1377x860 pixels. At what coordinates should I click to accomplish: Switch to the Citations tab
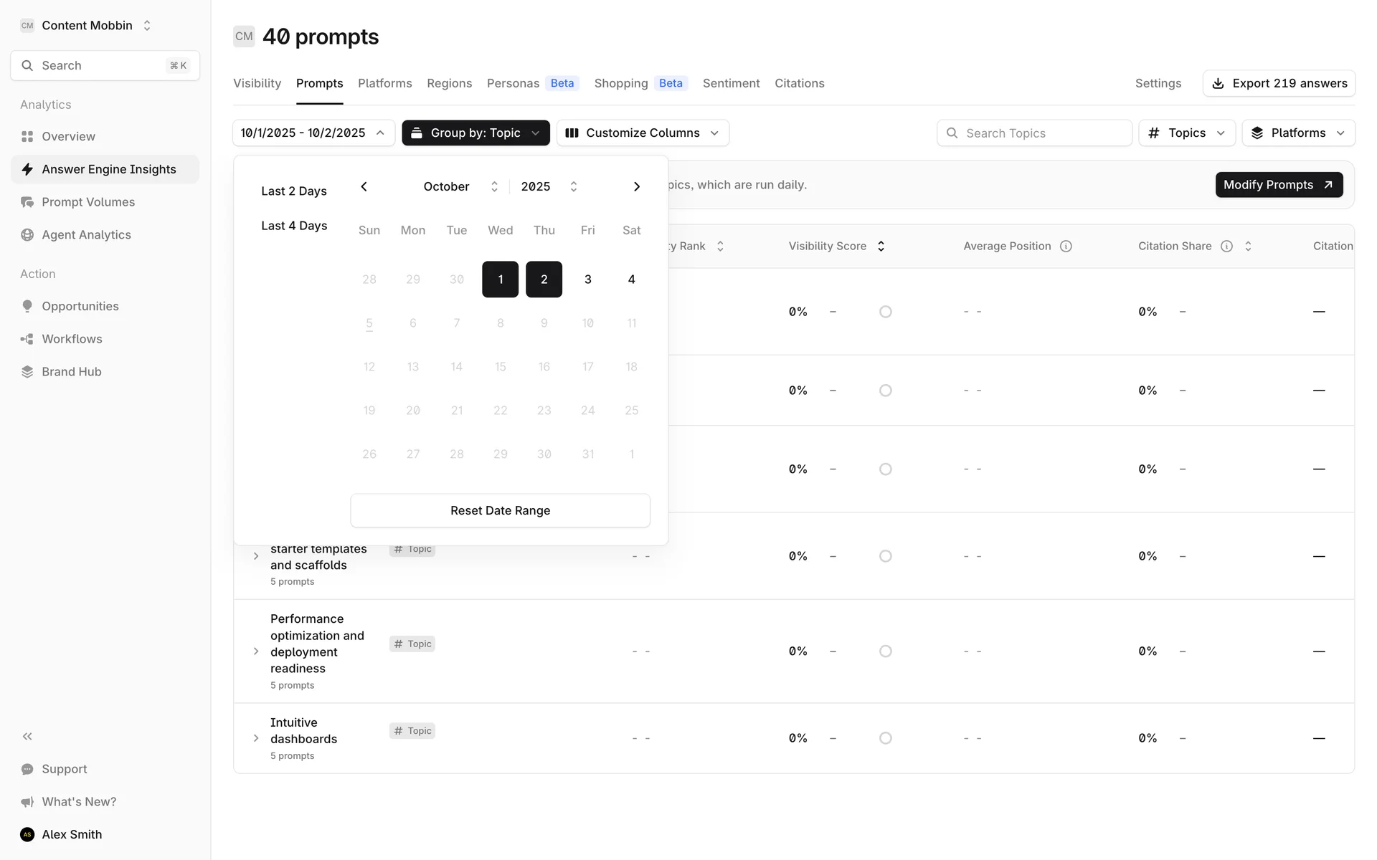[799, 84]
